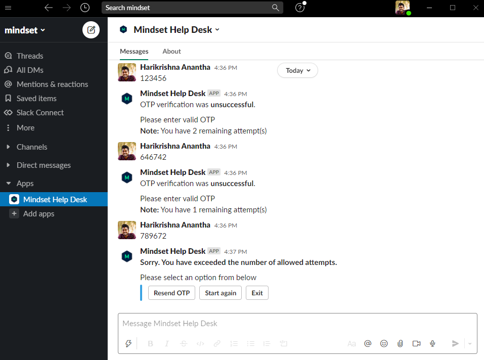Open All DMs in the sidebar
This screenshot has width=484, height=360.
pyautogui.click(x=30, y=70)
